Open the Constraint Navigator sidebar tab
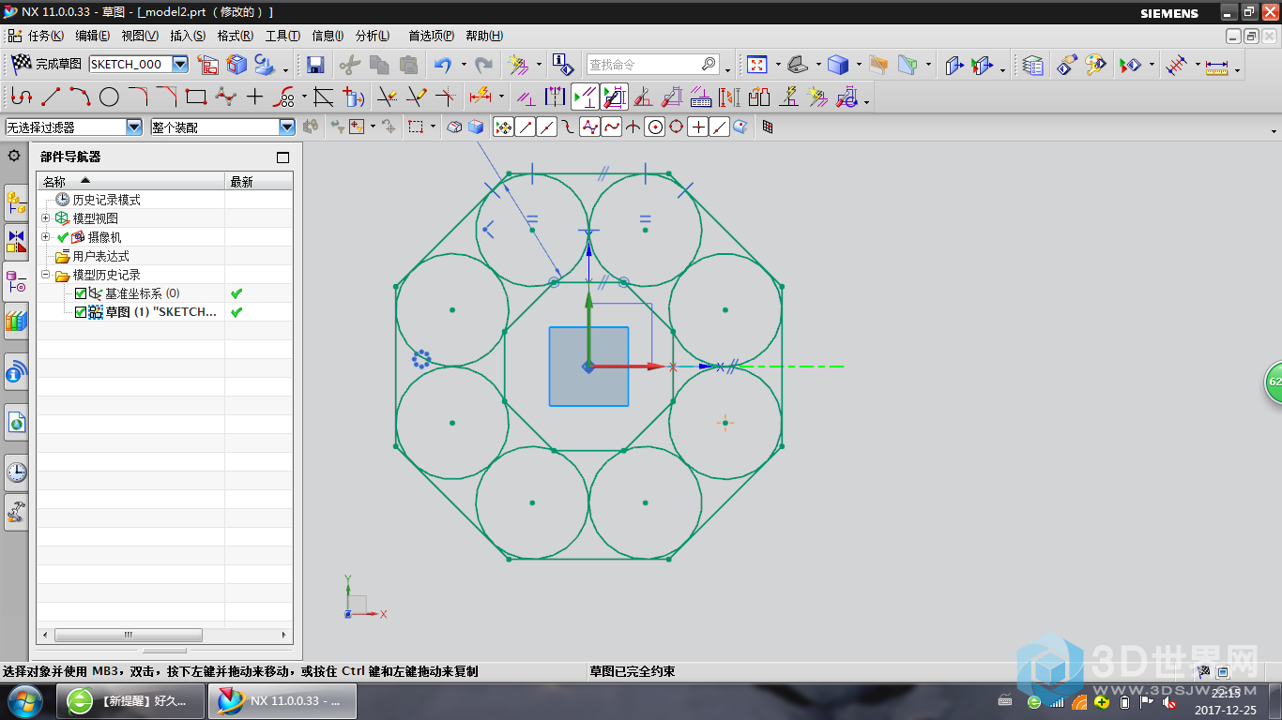Viewport: 1282px width, 720px height. coord(17,241)
